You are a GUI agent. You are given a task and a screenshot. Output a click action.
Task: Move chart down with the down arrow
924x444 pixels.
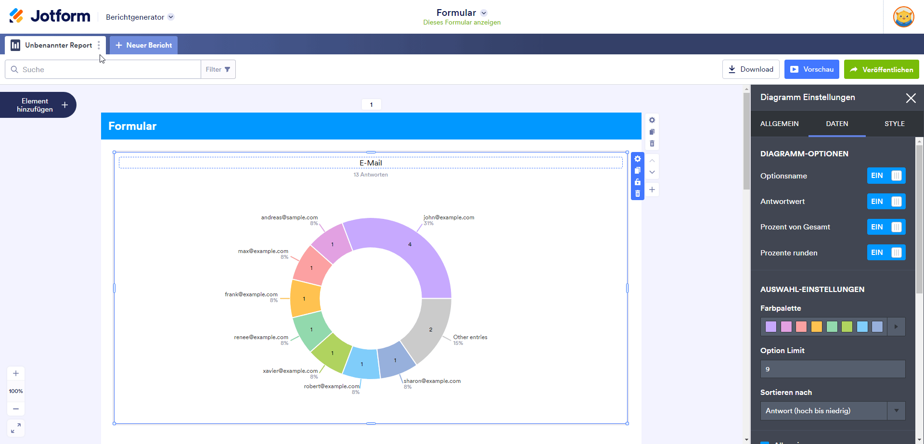[x=652, y=172]
